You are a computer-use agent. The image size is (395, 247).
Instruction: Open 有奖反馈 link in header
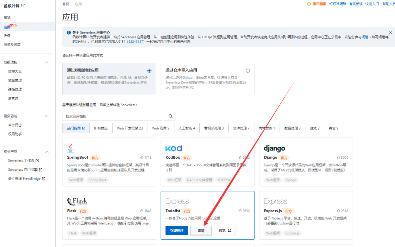[x=356, y=4]
